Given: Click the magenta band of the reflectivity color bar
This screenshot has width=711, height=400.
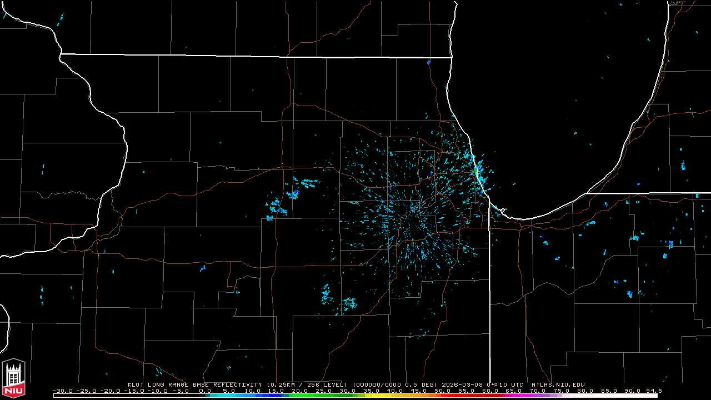Looking at the screenshot, I should pos(519,396).
